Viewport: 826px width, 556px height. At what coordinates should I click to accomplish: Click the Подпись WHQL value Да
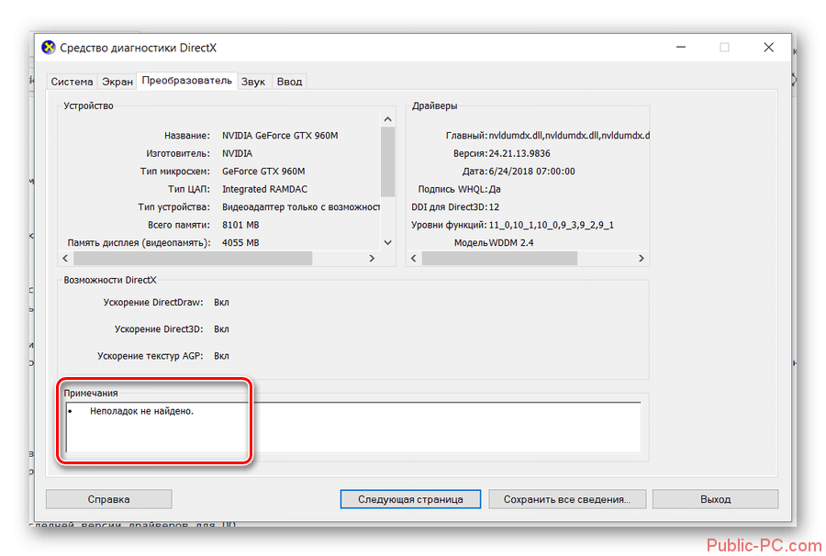pos(494,189)
